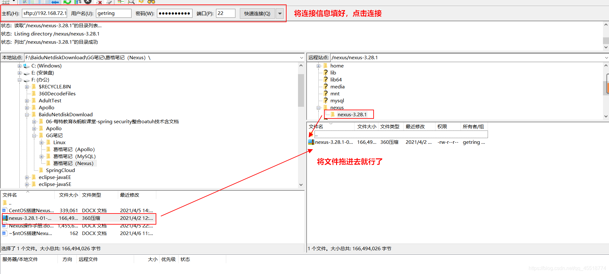The height and width of the screenshot is (274, 609).
Task: Click the local tree scroll down arrow
Action: point(301,185)
